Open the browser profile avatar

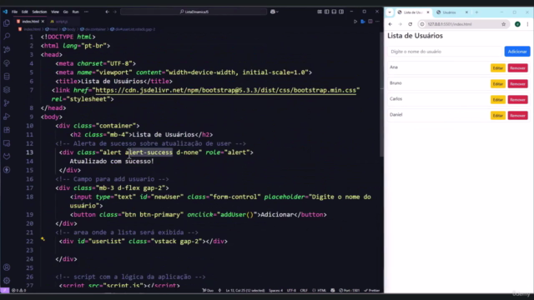[x=517, y=24]
